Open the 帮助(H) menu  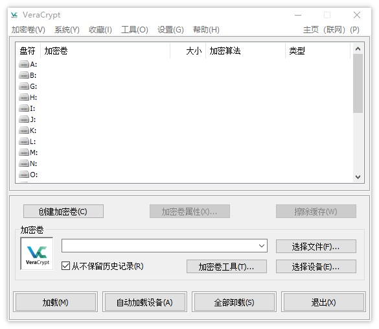click(206, 30)
